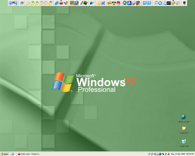Open the yellow radiation symbol icon

click(114, 3)
